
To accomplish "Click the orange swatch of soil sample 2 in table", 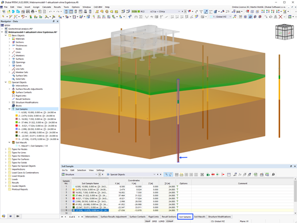I will 74,189.
